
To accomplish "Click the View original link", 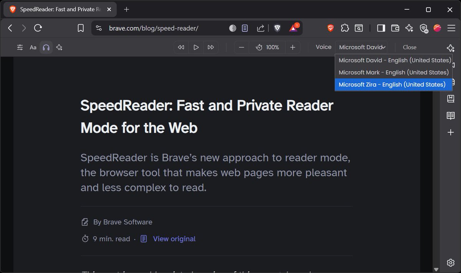I will pos(174,239).
